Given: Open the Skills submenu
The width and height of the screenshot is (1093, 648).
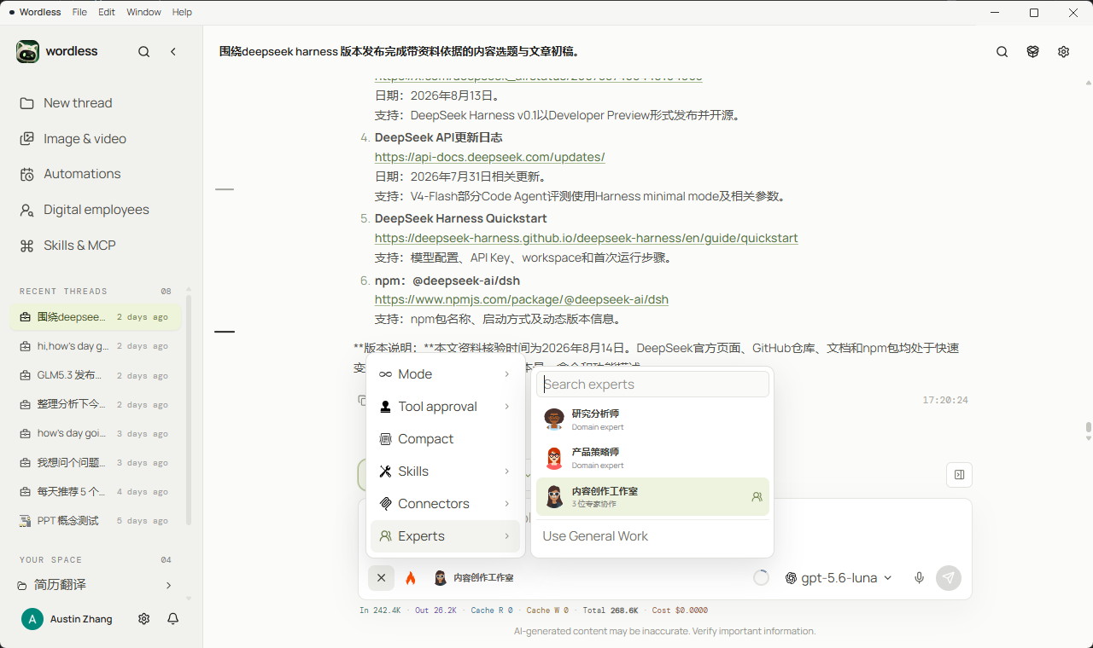Looking at the screenshot, I should (446, 472).
